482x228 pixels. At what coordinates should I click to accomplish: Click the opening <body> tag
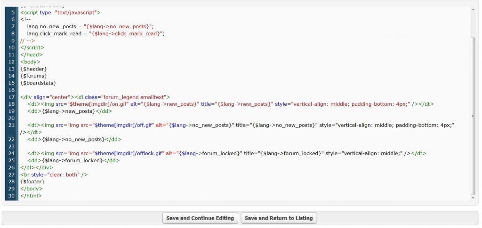tap(31, 62)
